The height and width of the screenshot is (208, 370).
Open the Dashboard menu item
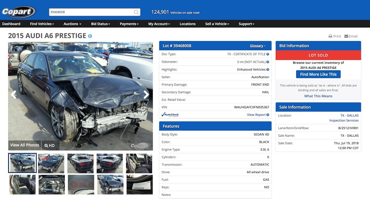pyautogui.click(x=11, y=24)
